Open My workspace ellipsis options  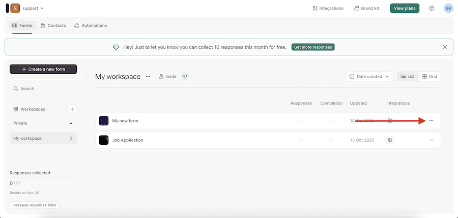point(148,76)
